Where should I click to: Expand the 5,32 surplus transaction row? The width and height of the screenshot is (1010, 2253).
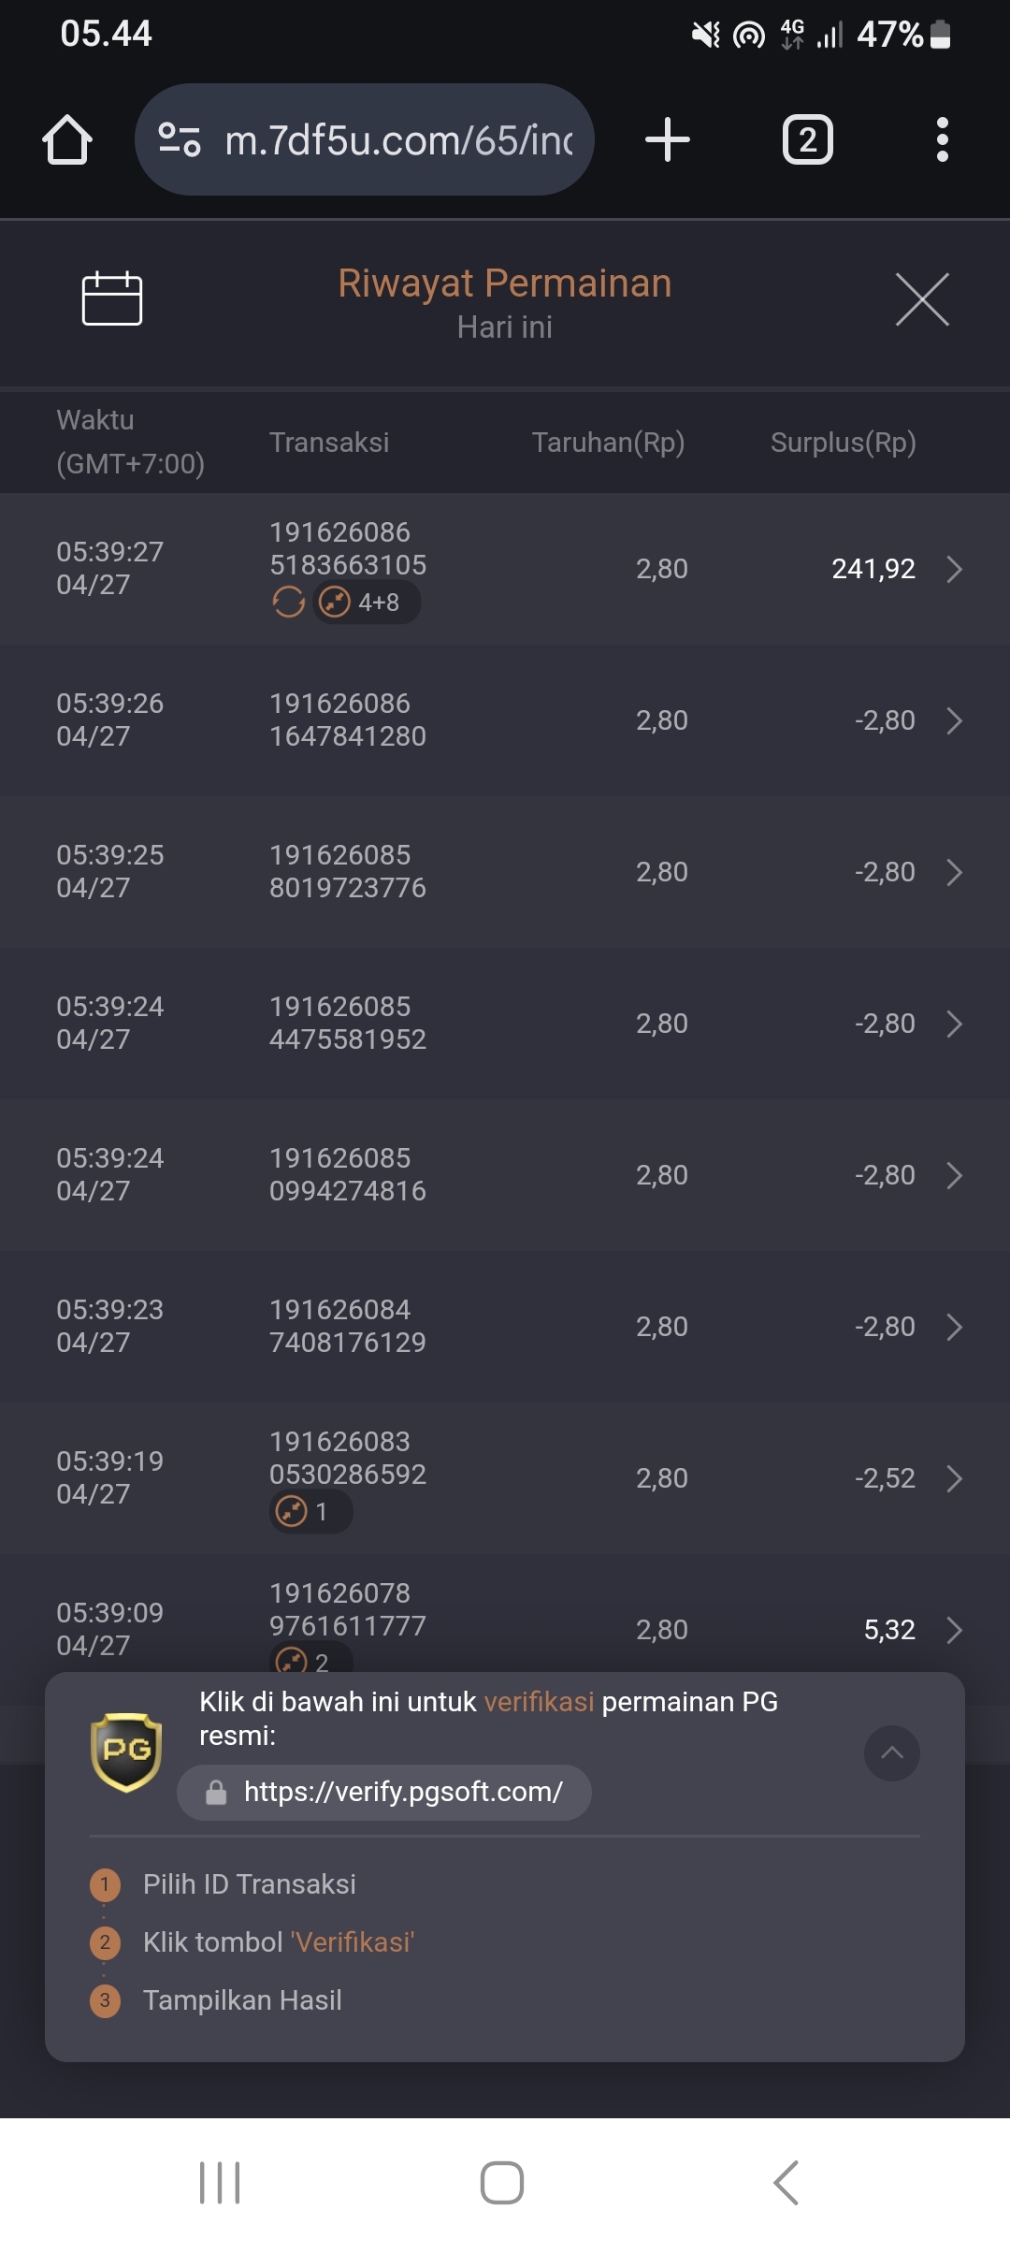[x=954, y=1630]
